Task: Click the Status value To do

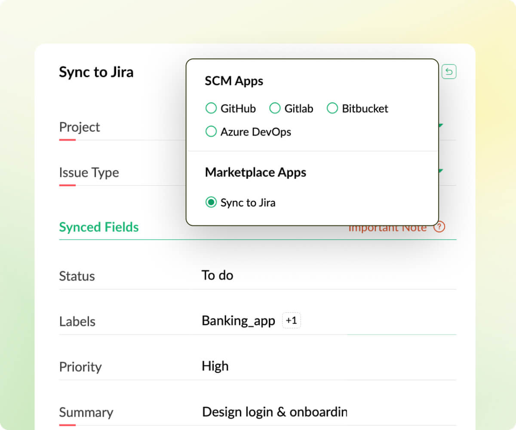Action: click(217, 275)
